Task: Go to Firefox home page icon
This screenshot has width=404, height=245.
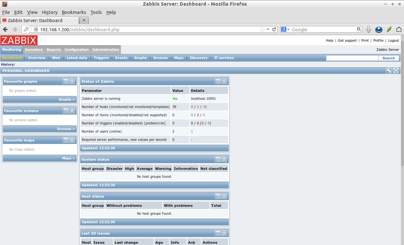Action: [399, 29]
